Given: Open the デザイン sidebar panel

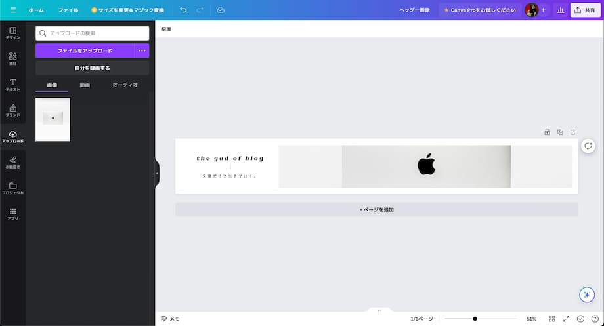Looking at the screenshot, I should pyautogui.click(x=12, y=33).
